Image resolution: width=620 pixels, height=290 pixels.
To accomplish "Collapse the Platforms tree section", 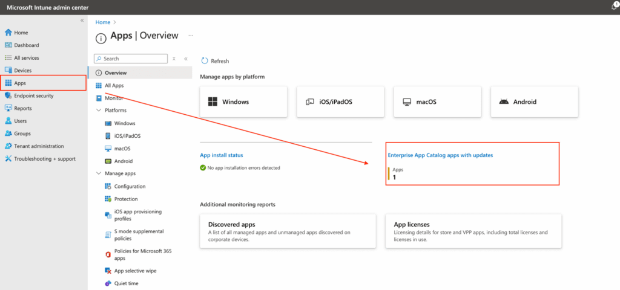I will point(99,111).
